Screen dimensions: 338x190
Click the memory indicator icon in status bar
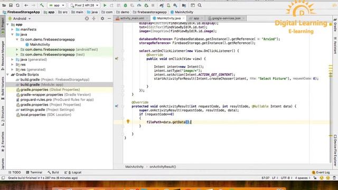(x=334, y=178)
